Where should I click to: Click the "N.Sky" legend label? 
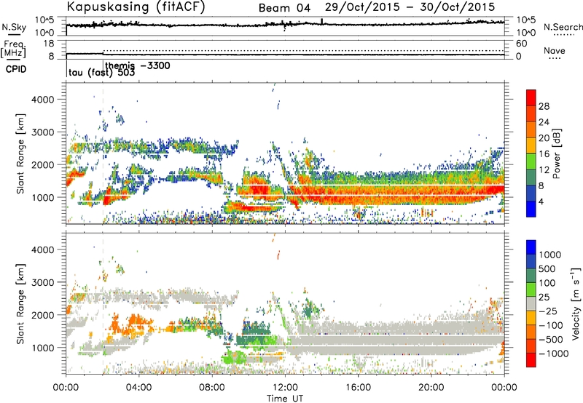(14, 27)
